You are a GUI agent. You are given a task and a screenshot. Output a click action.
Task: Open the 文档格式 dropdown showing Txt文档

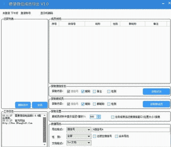88,143
